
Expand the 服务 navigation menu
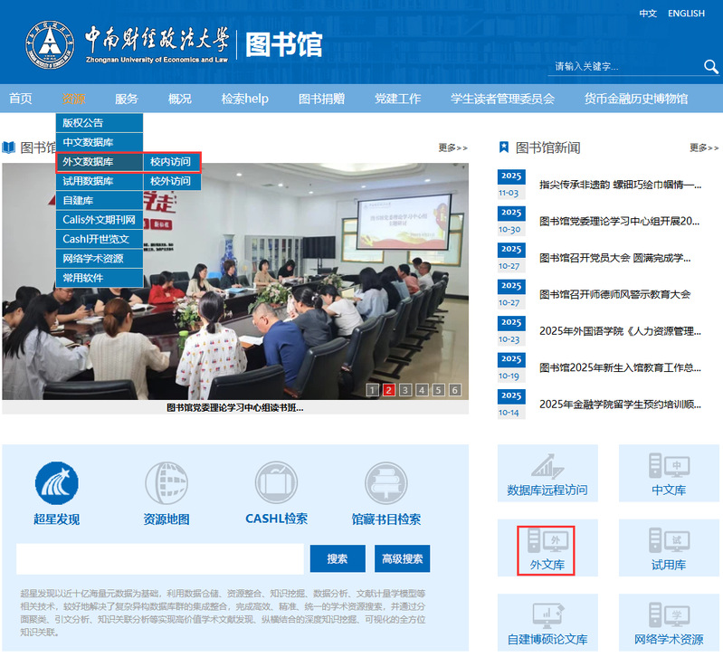click(x=127, y=99)
